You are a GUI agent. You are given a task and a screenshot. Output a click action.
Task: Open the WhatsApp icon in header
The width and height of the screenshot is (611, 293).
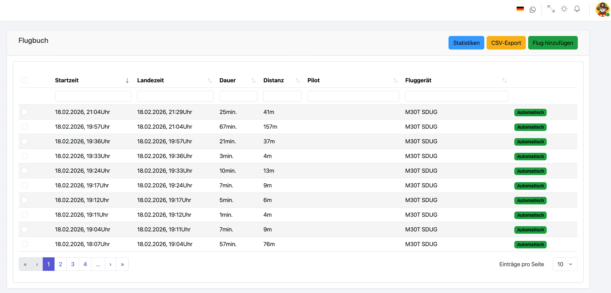click(532, 9)
